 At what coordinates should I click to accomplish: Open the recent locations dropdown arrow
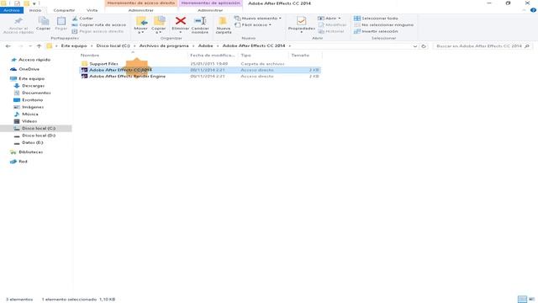tap(30, 46)
